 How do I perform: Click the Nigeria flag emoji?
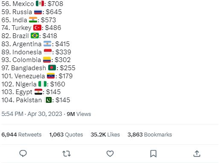[x=42, y=84]
